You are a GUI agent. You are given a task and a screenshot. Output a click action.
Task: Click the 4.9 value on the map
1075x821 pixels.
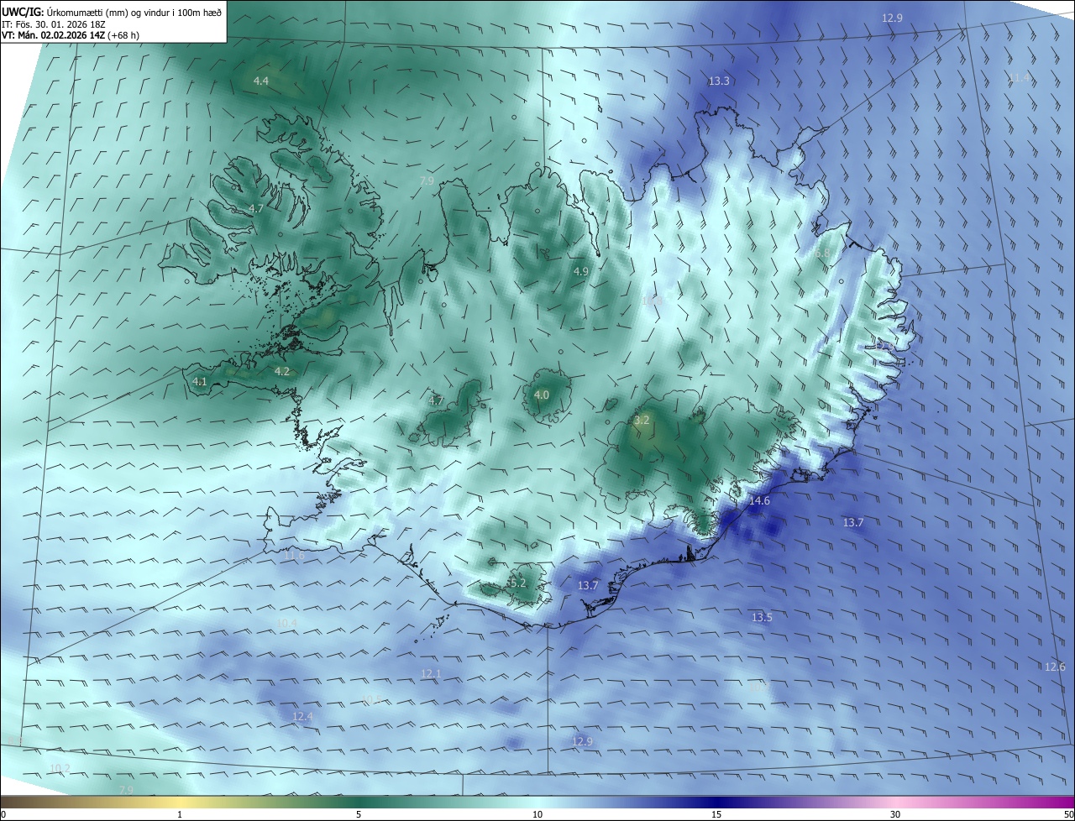pos(581,271)
